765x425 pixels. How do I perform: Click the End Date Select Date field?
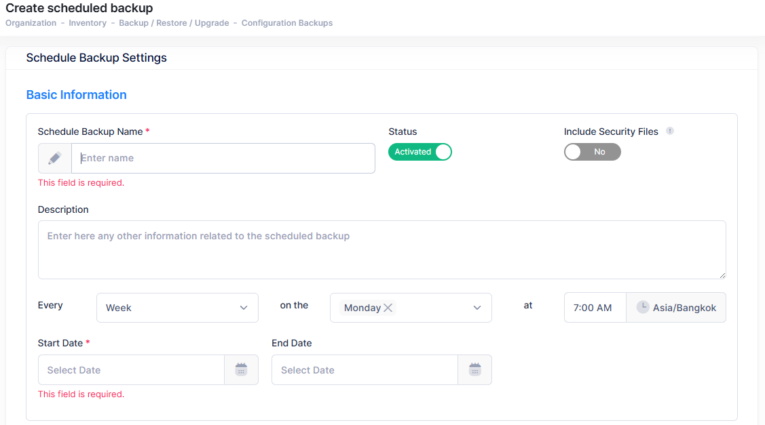click(365, 370)
